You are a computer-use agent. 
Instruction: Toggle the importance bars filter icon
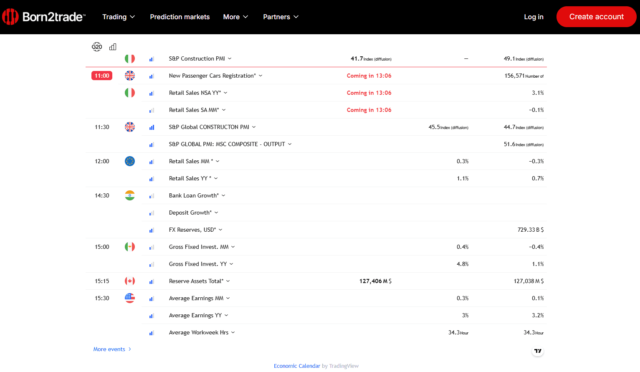pyautogui.click(x=113, y=47)
